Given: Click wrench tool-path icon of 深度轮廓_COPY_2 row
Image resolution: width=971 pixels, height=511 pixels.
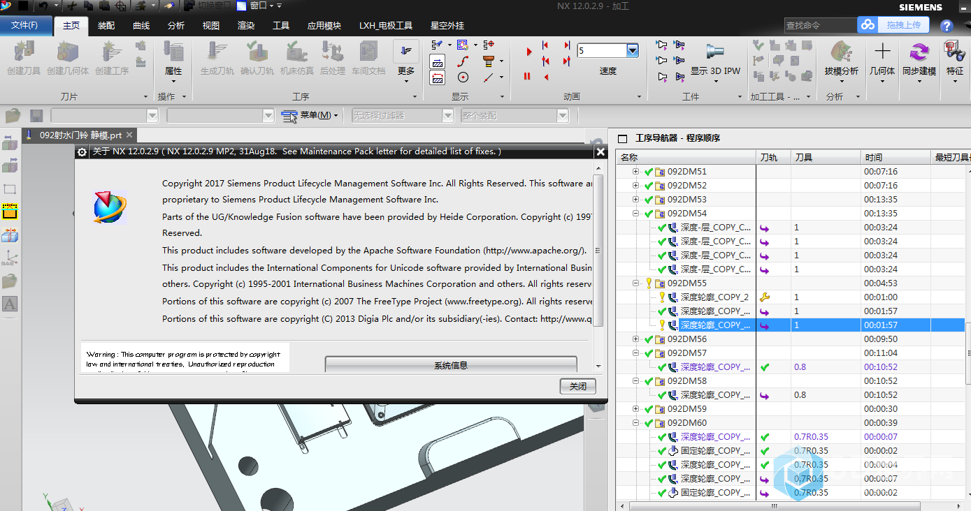Looking at the screenshot, I should click(764, 297).
